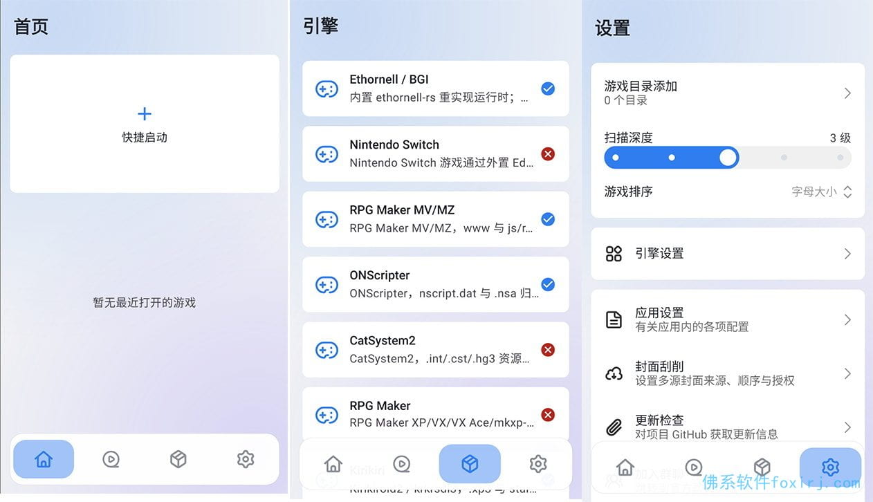The image size is (873, 502).
Task: Open 应用设置 row
Action: (728, 319)
